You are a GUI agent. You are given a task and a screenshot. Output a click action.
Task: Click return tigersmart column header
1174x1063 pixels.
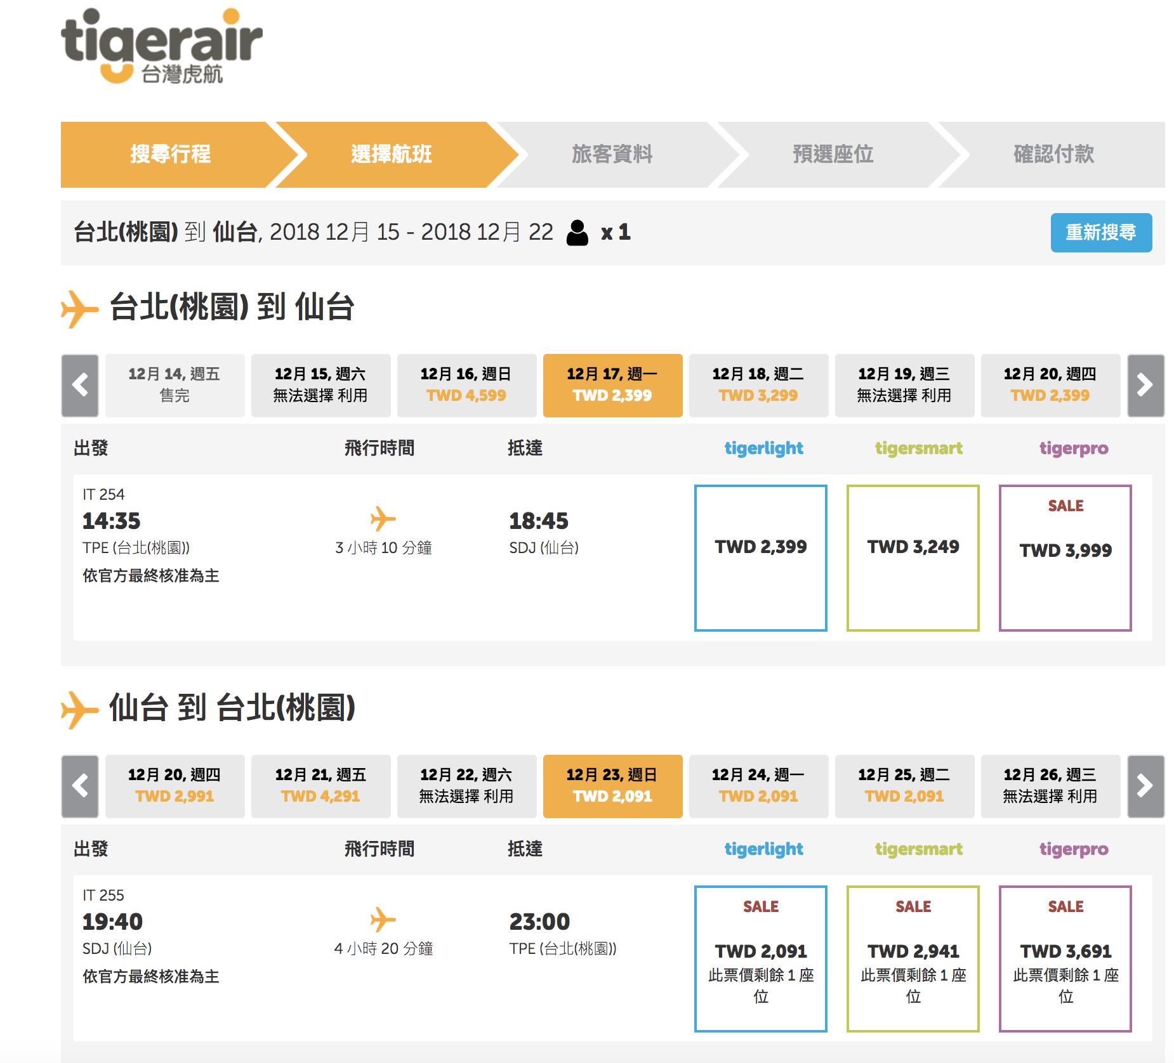pyautogui.click(x=918, y=849)
